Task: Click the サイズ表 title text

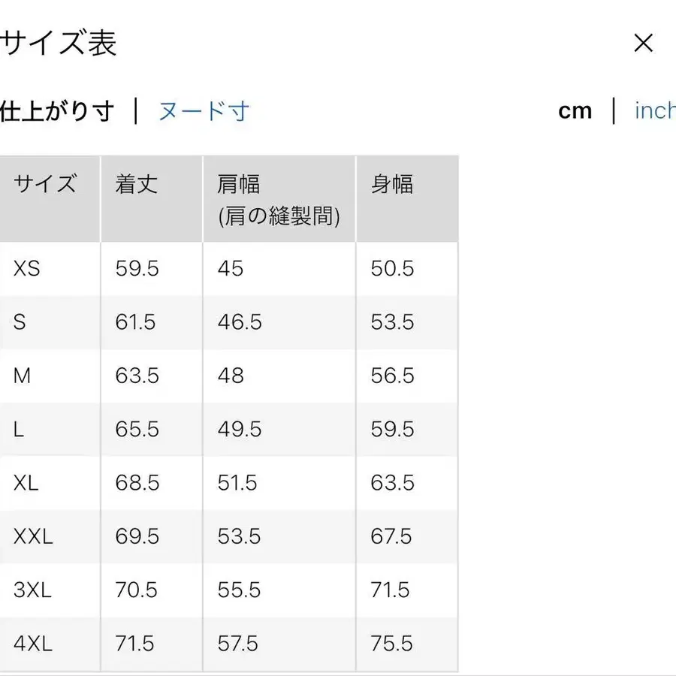Action: (59, 44)
